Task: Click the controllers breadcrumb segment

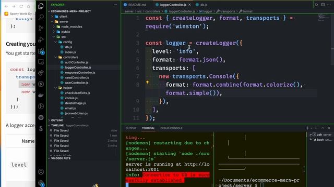Action: 153,11
